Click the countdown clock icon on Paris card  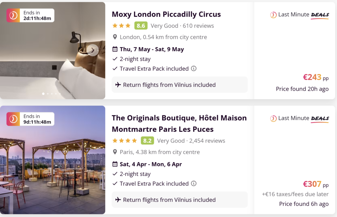(13, 119)
